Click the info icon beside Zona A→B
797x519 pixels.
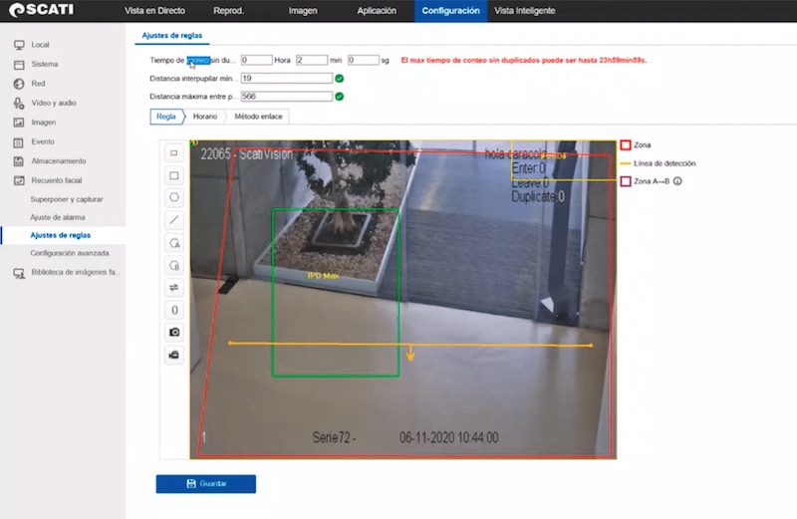pyautogui.click(x=677, y=181)
